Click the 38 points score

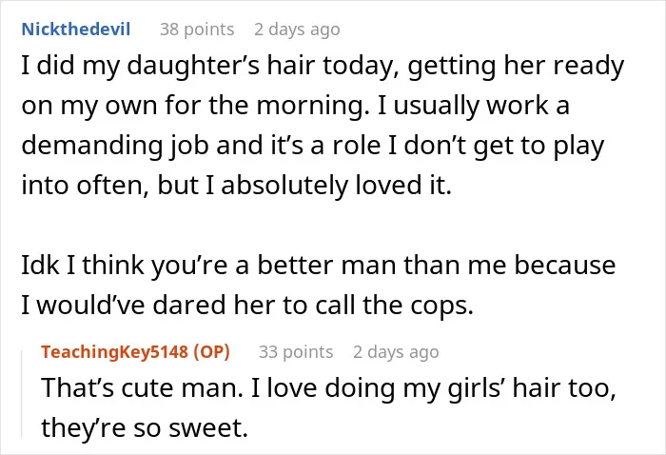pos(197,30)
